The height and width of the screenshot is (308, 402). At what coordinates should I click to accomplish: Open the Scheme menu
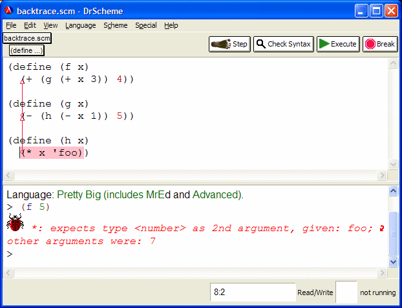click(x=116, y=25)
